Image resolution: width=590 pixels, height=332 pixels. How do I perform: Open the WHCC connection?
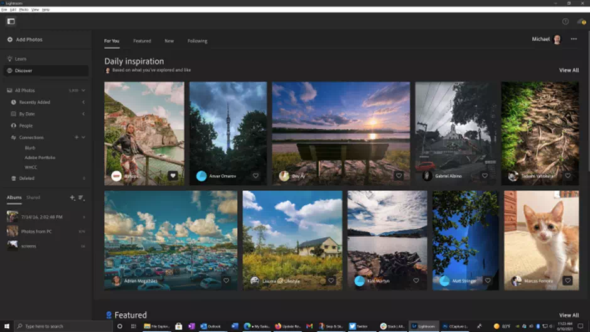pos(31,168)
